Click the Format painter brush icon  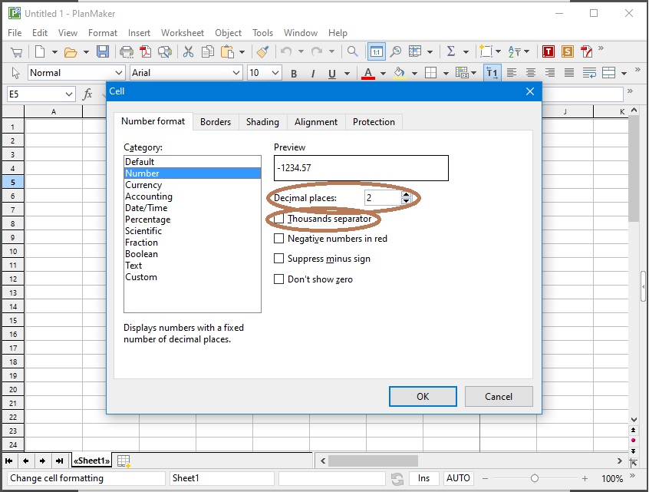coord(262,51)
